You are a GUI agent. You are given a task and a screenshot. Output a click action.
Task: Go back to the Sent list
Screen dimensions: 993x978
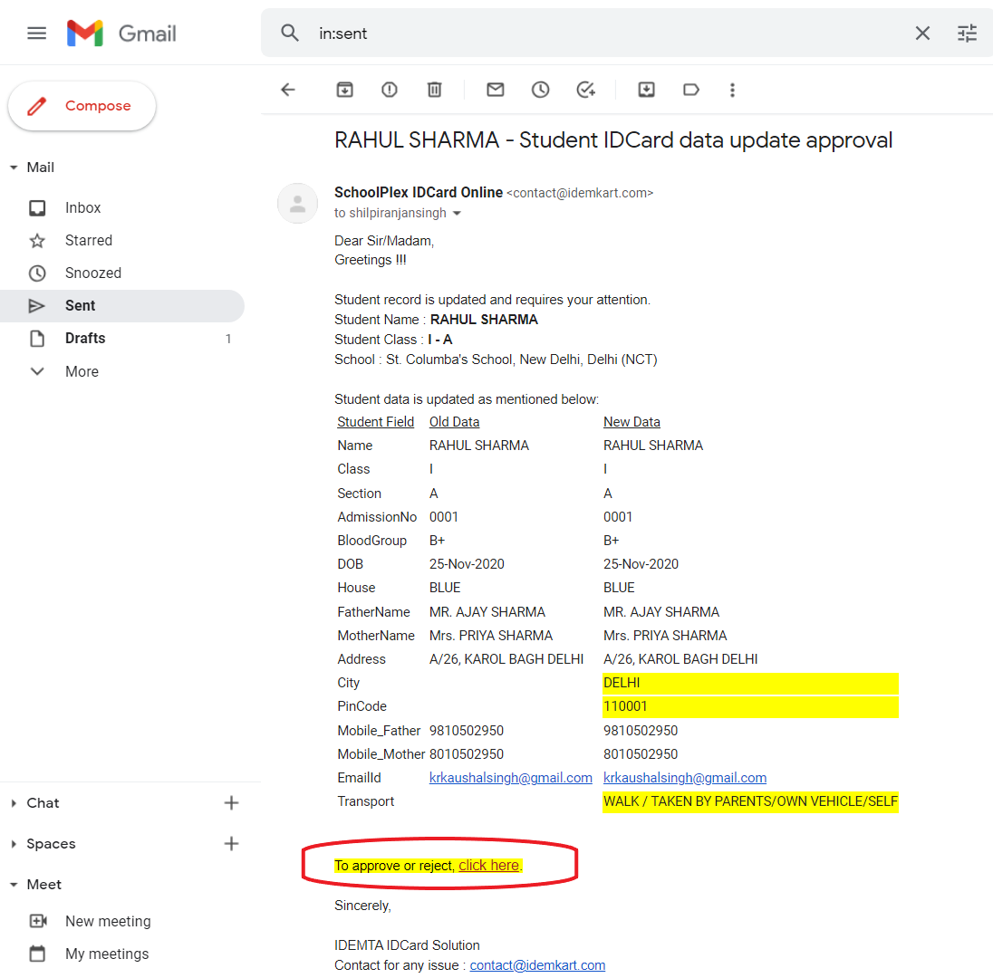pos(288,90)
